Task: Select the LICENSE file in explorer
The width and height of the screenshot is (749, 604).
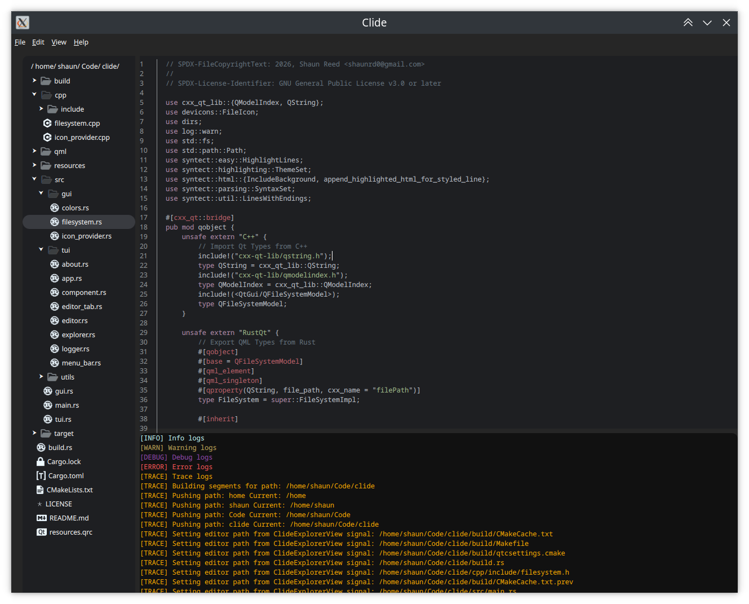Action: [x=59, y=504]
